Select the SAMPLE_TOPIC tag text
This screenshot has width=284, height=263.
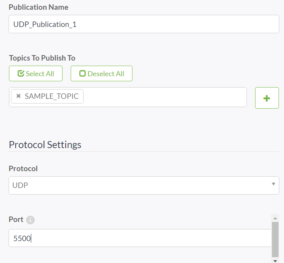click(x=52, y=96)
